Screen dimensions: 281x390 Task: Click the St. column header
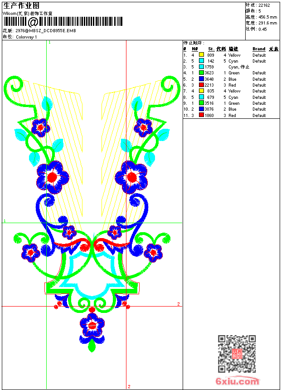[x=211, y=49]
